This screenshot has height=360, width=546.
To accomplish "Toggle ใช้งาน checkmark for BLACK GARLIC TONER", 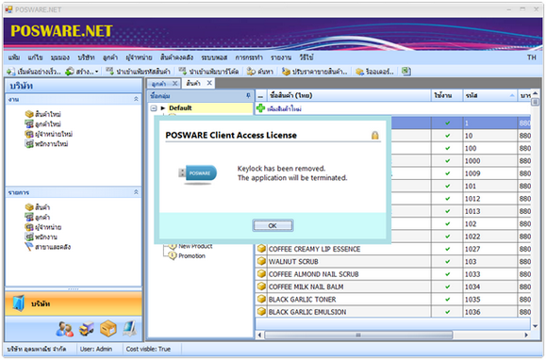I will [447, 299].
